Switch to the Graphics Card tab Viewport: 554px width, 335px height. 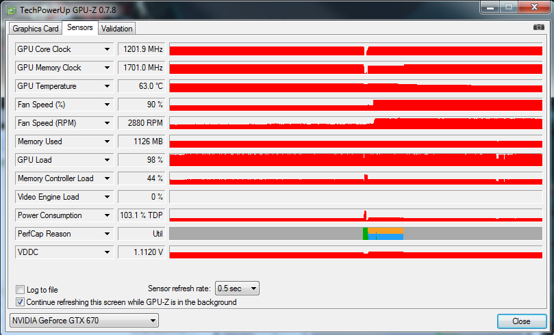(36, 29)
